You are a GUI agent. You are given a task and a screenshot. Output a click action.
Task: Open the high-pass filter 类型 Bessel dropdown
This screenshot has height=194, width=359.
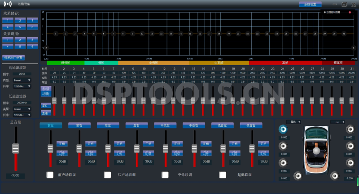[x=22, y=80]
